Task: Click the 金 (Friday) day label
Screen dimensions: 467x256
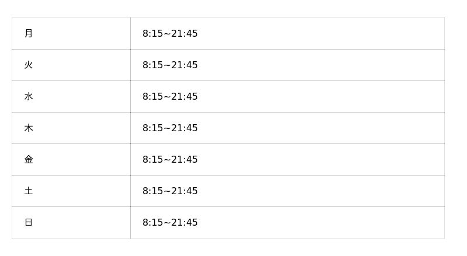Action: [29, 160]
